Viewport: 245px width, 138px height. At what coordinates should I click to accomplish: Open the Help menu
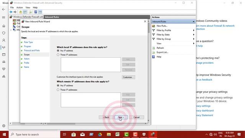(x=35, y=8)
